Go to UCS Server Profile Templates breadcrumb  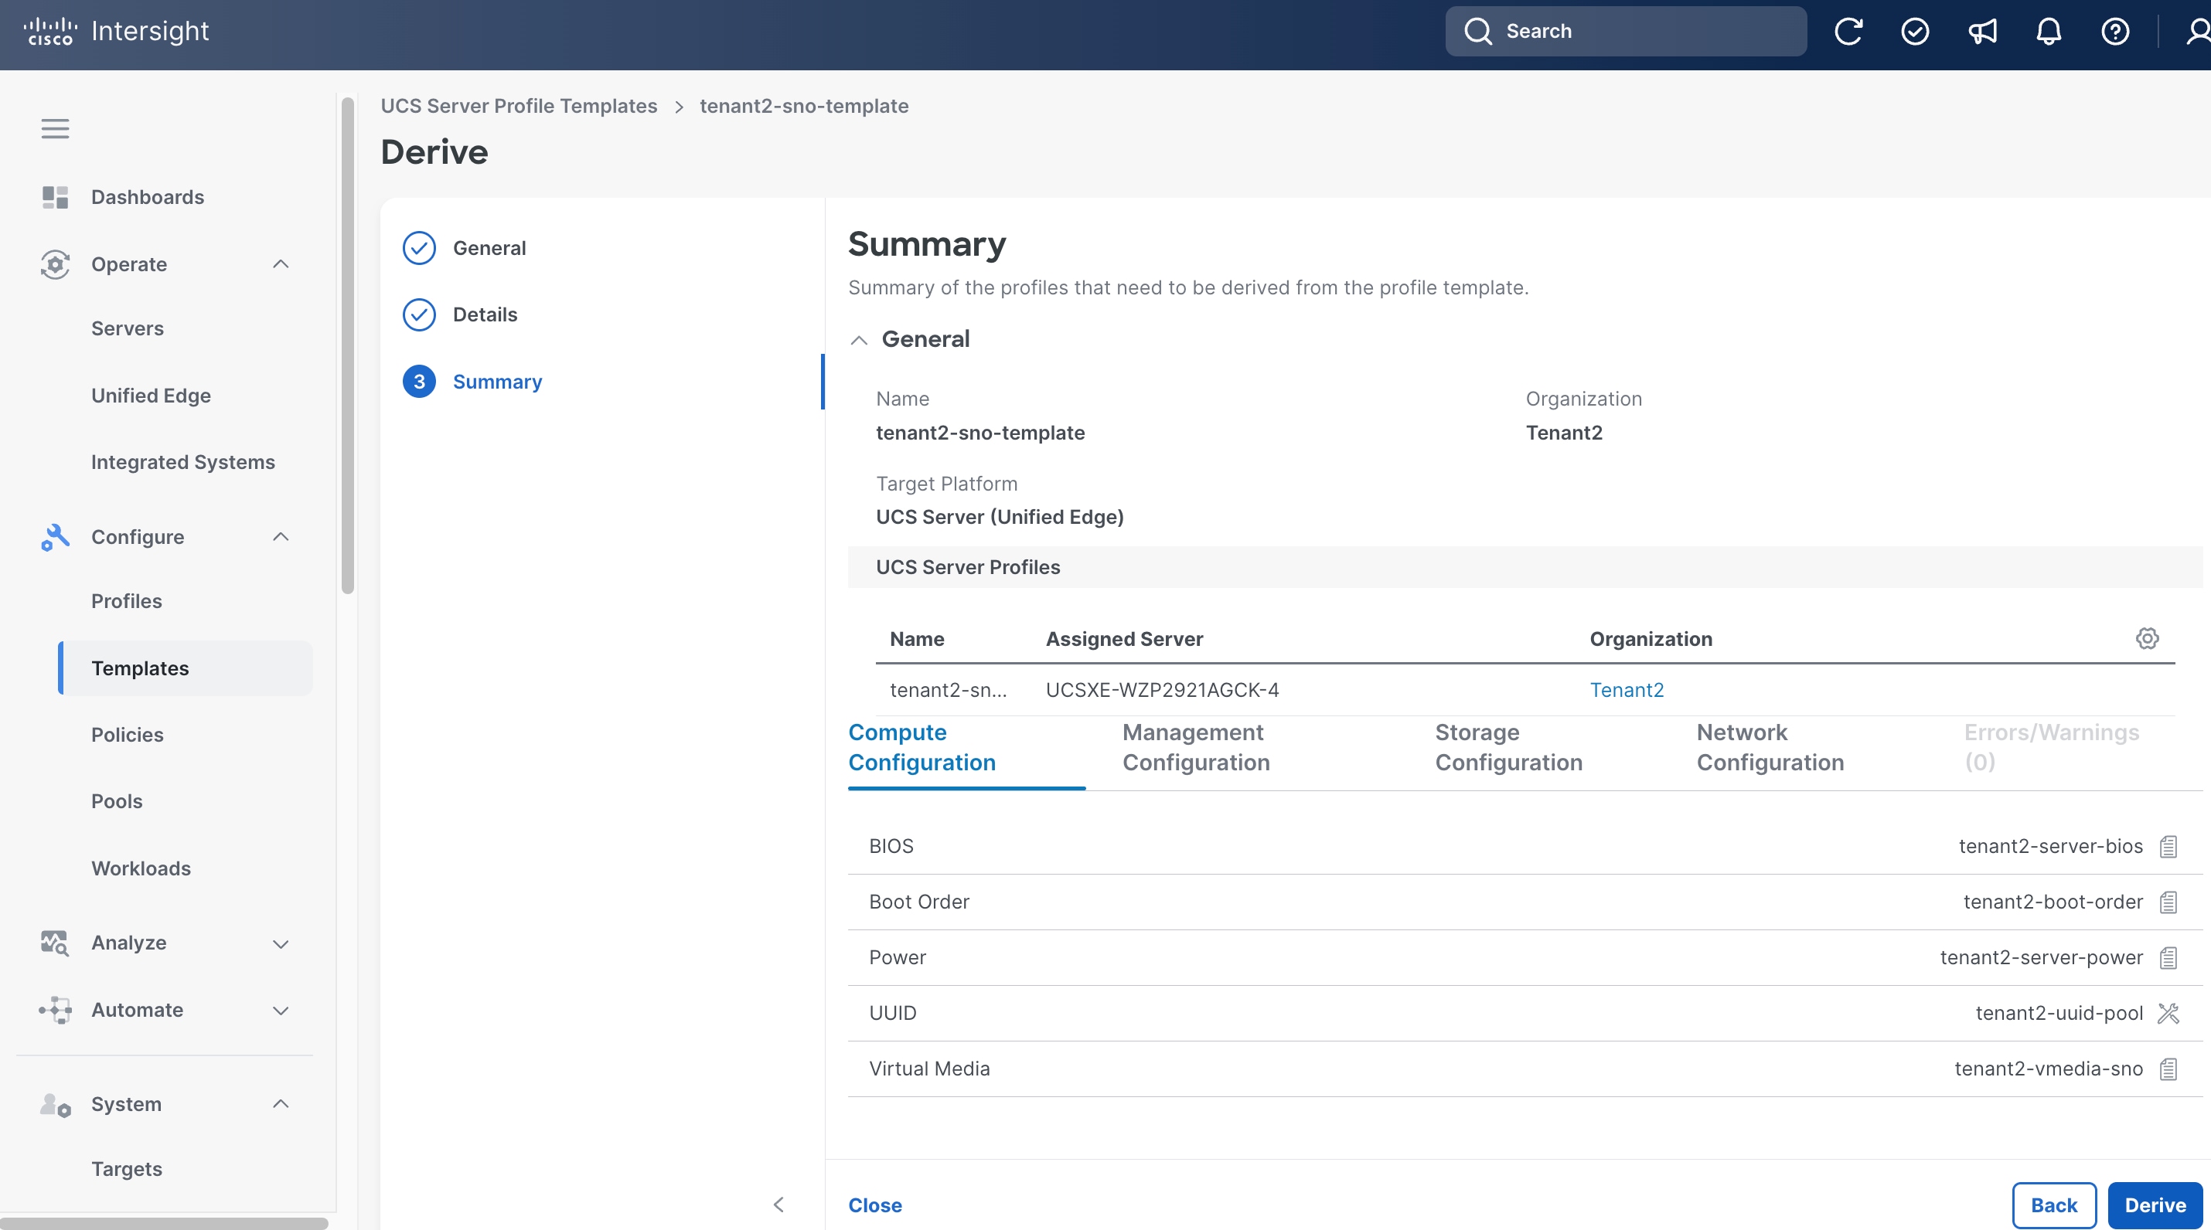point(519,106)
